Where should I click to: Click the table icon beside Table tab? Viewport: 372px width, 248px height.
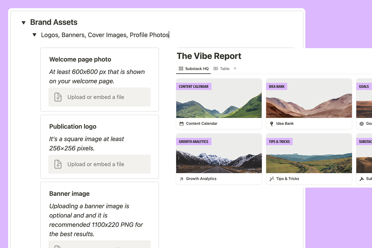216,69
